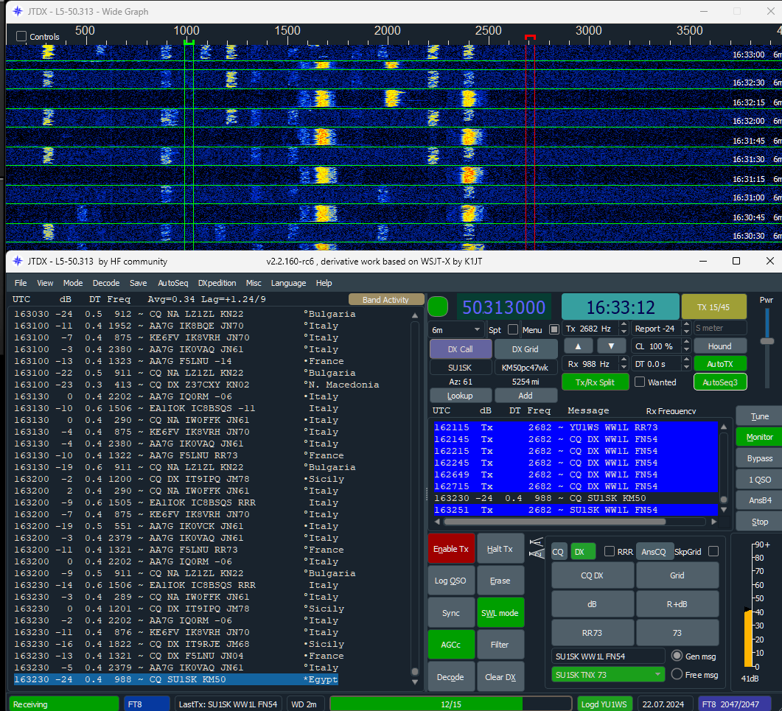Open the File menu
The width and height of the screenshot is (782, 711).
[21, 283]
